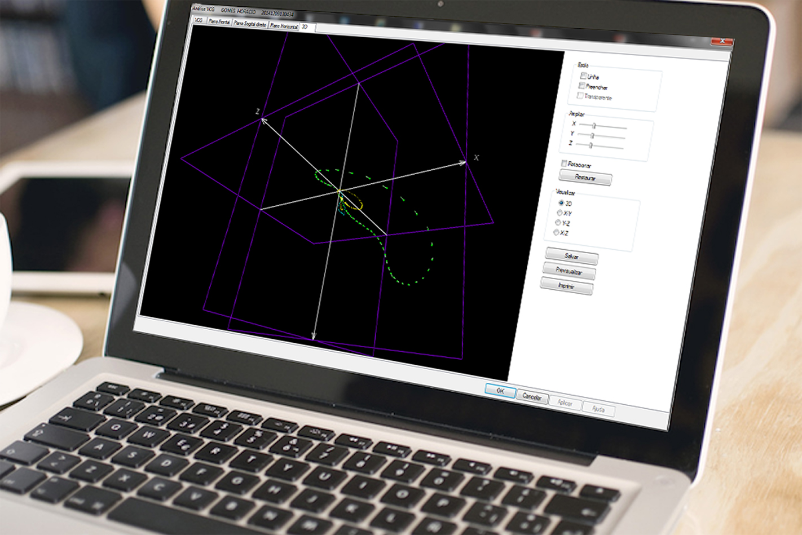The image size is (802, 535).
Task: Click the Z zoom slider
Action: [x=600, y=146]
